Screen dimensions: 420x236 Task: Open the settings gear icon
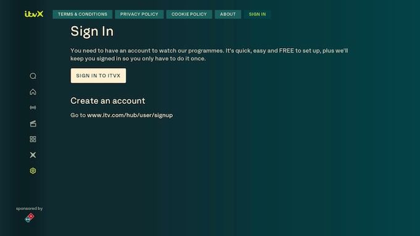click(33, 171)
